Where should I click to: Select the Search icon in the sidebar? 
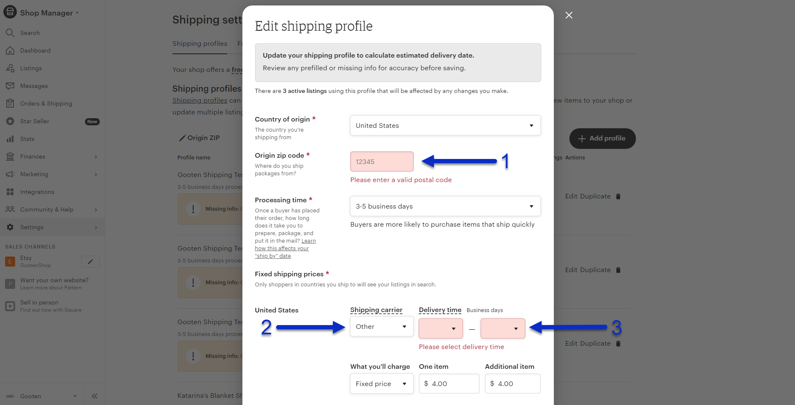pos(10,32)
